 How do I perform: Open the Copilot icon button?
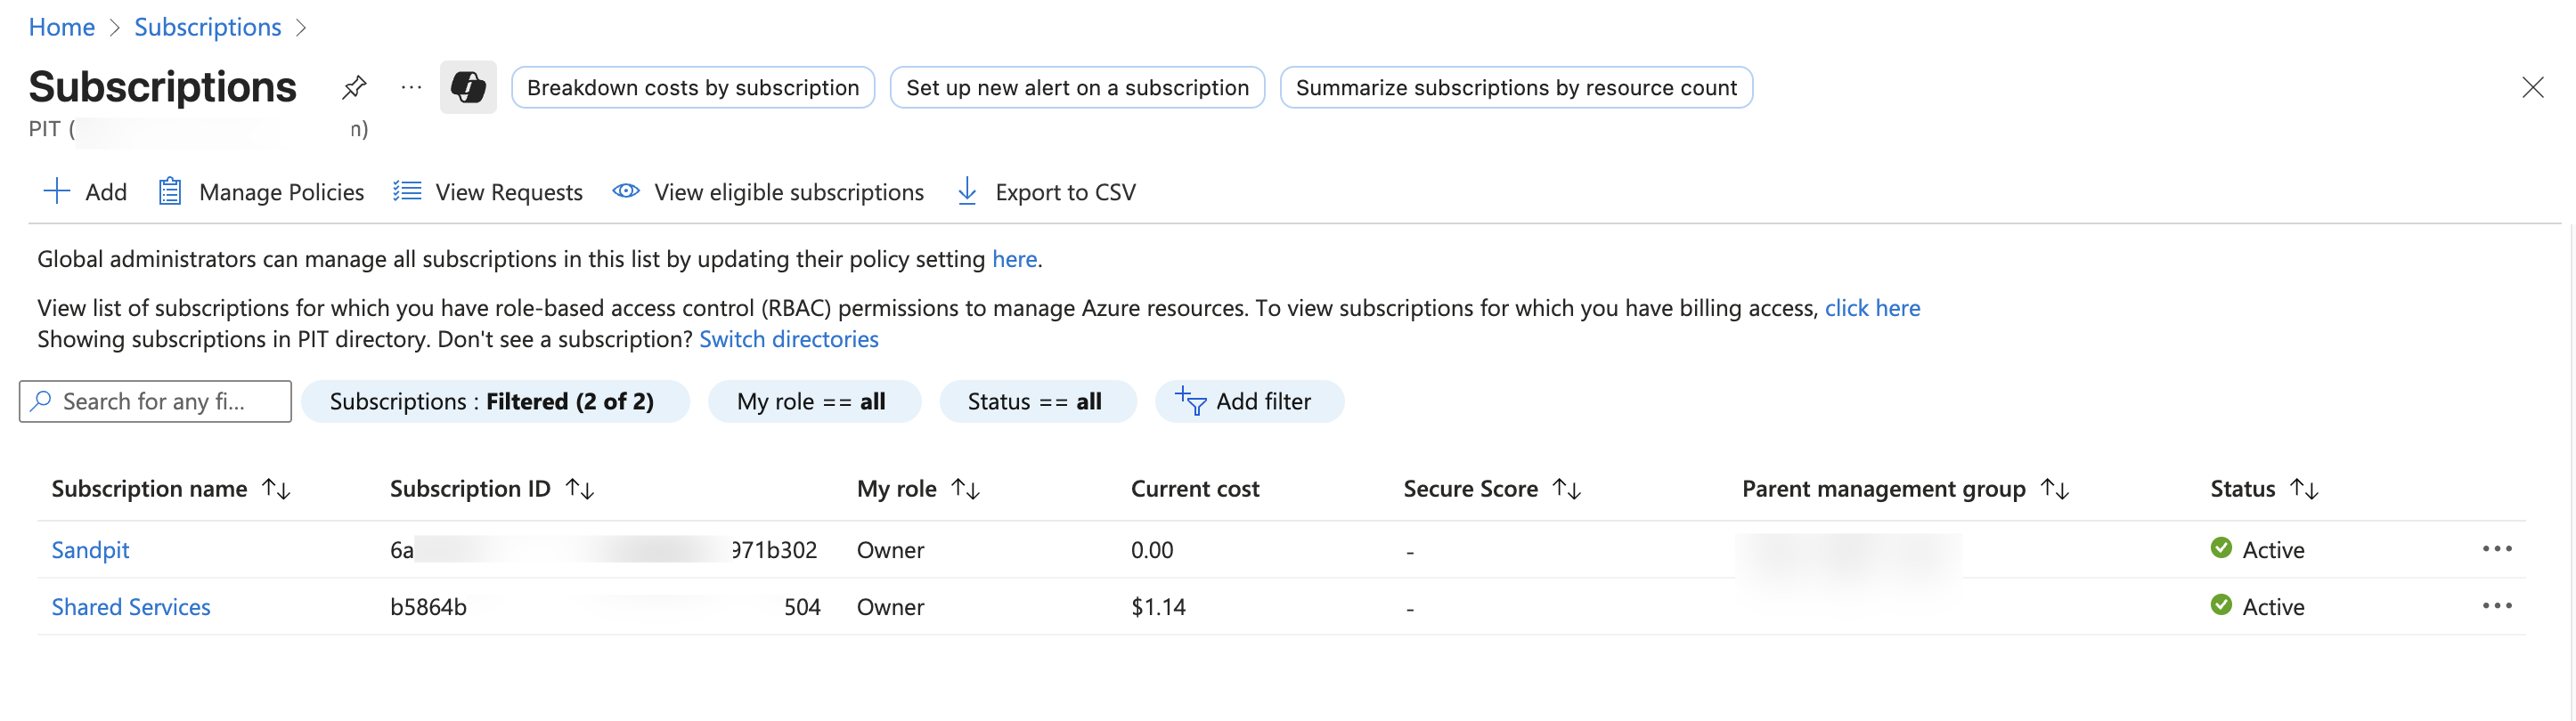(468, 88)
